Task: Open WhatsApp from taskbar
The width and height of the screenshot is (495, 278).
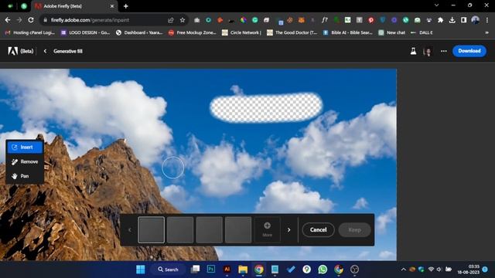Action: (x=323, y=270)
